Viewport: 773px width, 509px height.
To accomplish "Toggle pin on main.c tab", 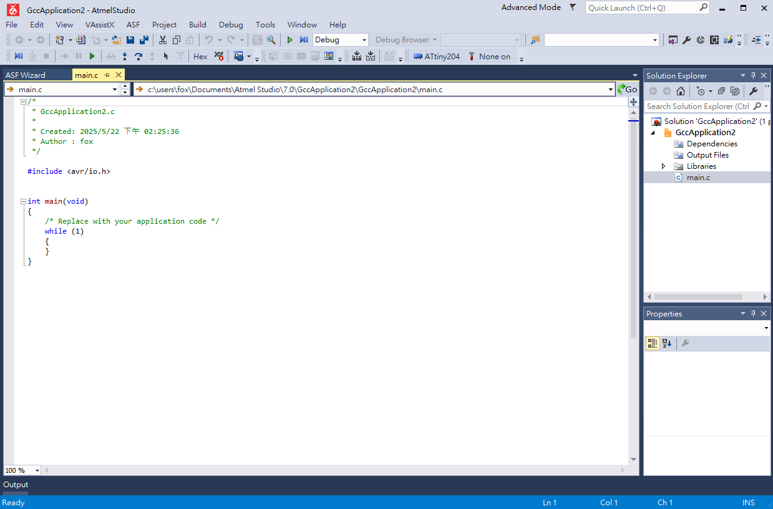I will (x=107, y=75).
